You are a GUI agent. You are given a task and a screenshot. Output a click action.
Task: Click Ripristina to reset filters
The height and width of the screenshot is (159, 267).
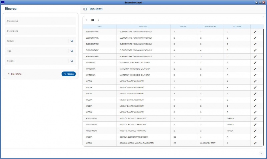(15, 74)
